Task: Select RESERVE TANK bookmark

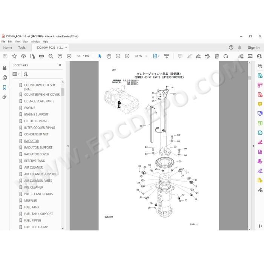Action: coord(35,161)
